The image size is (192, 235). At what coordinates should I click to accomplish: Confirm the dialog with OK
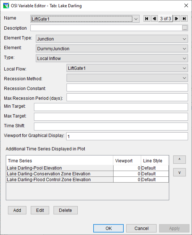point(108,228)
